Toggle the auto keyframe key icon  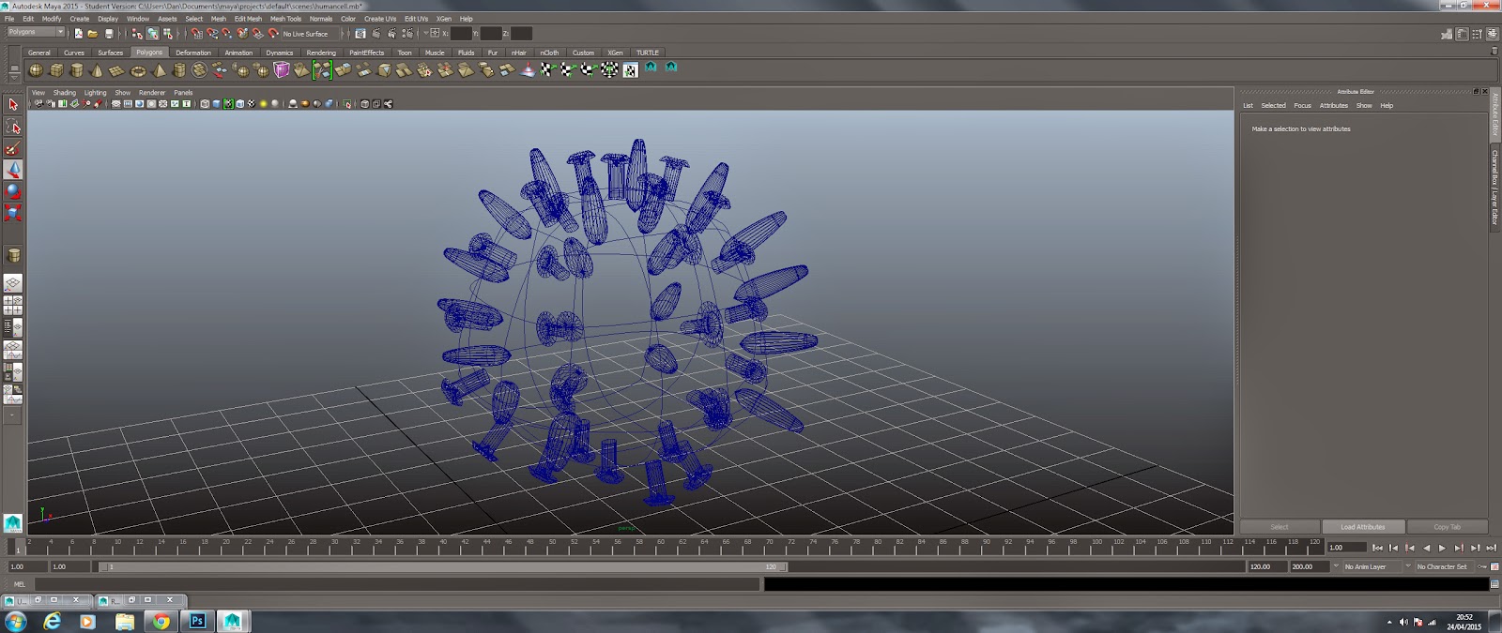[1483, 566]
